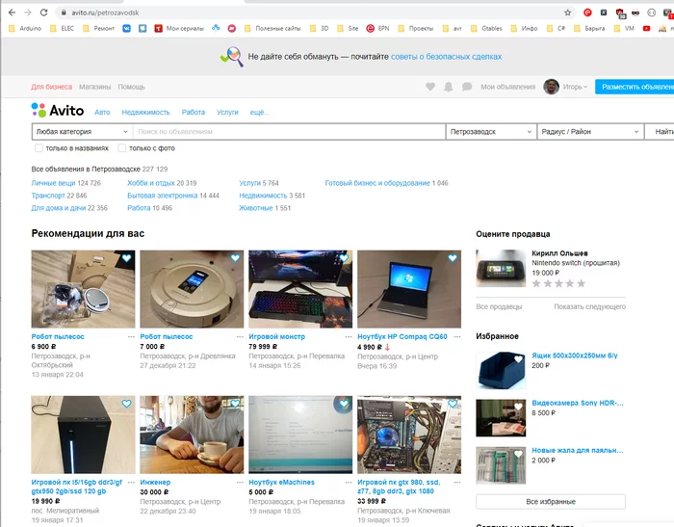Open more options dots for Ноутбук eMachines
Viewport: 674px width, 527px height.
coord(349,483)
